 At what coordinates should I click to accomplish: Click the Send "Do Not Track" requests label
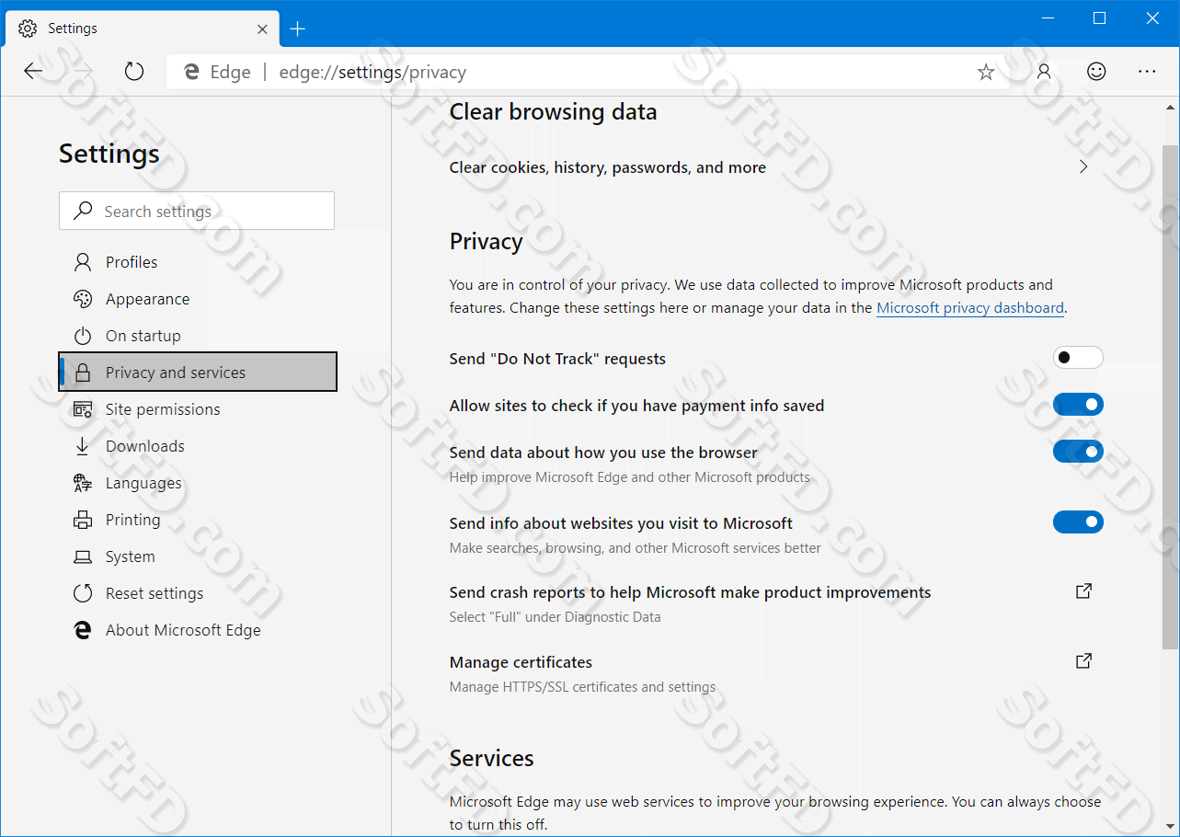557,359
